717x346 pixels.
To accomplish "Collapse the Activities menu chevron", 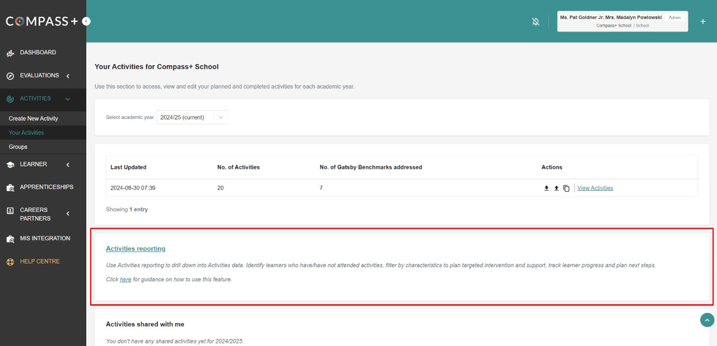I will click(x=68, y=99).
